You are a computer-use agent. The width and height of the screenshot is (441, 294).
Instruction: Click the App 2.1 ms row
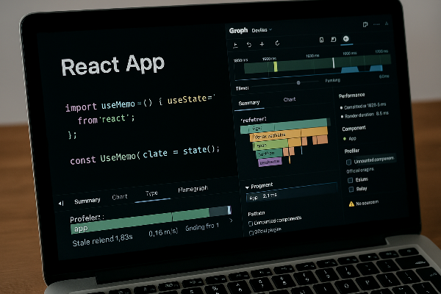[x=291, y=193]
